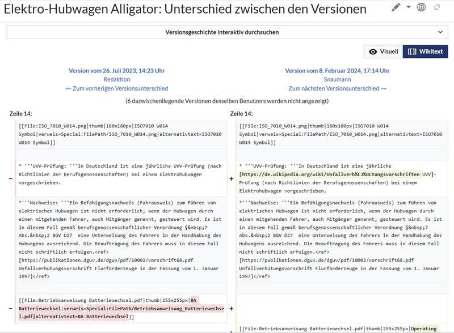454x333 pixels.
Task: Click the fullscreen window icon at top right
Action: point(437,7)
